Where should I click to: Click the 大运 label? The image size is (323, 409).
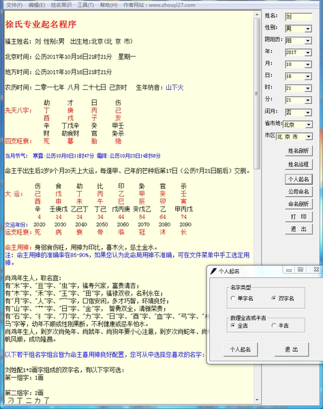[14, 194]
